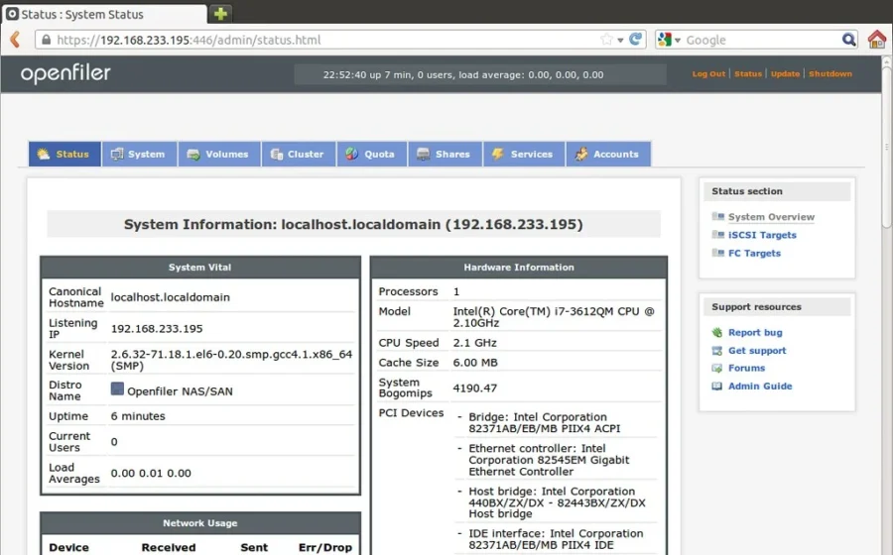Image resolution: width=893 pixels, height=555 pixels.
Task: Click the uptime and load average status bar
Action: [480, 74]
